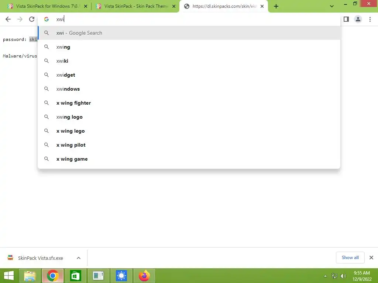Close the Vista SkinPack for Windows 7\8 tab

pos(86,6)
